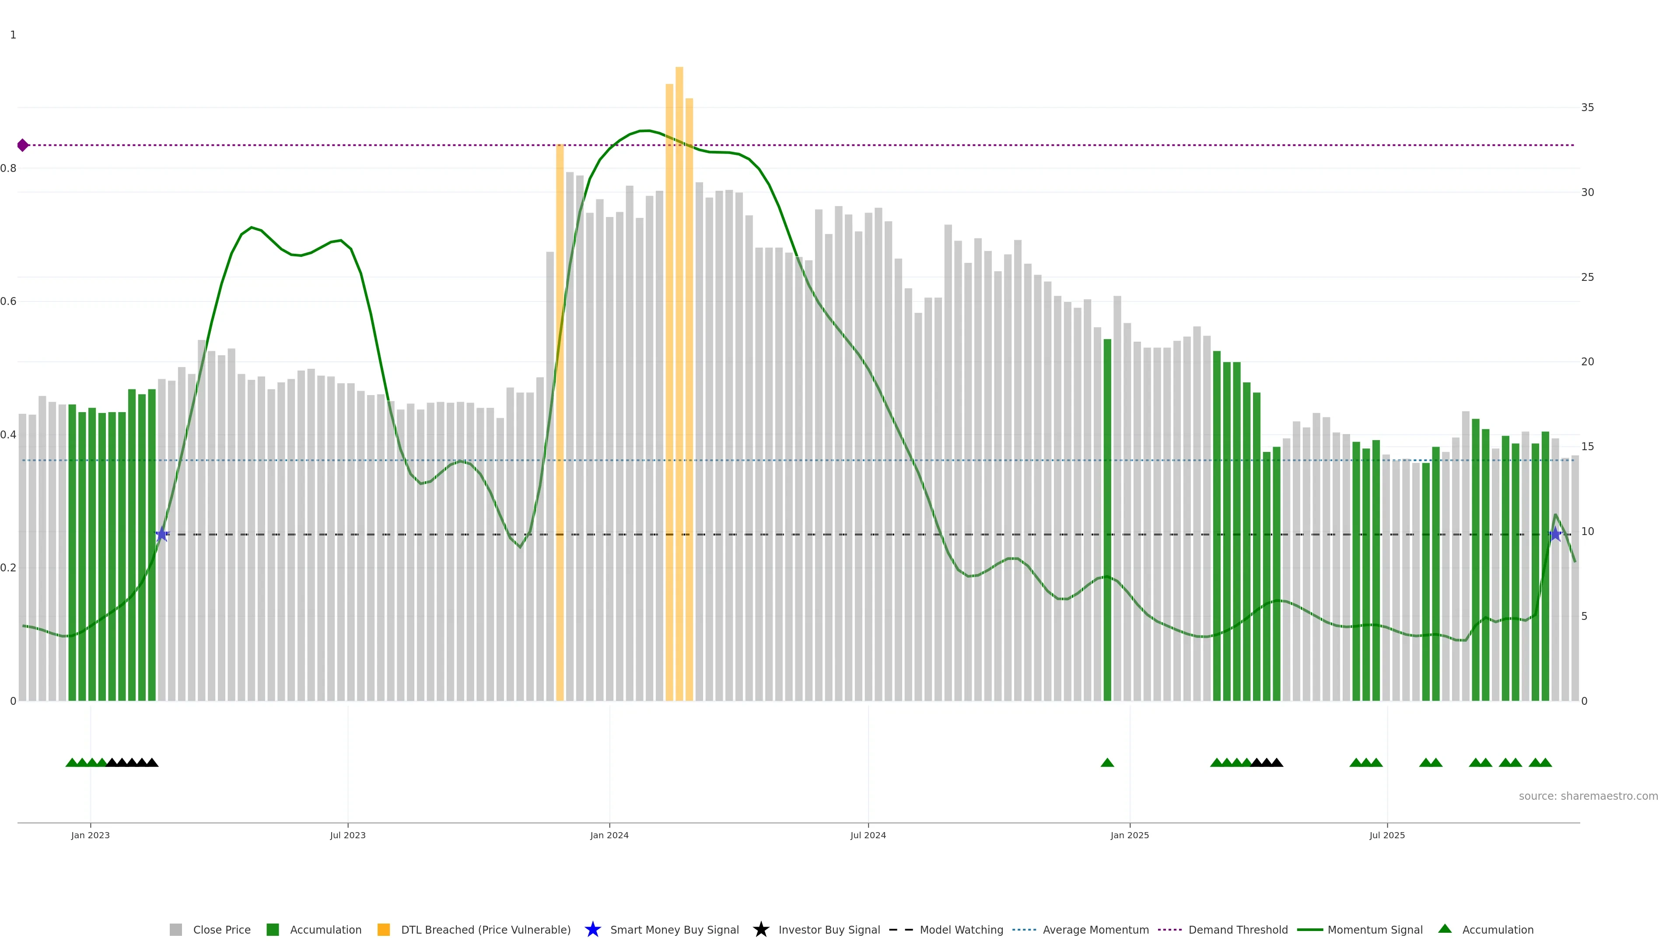Click the purple Demand Threshold diamond marker

pos(23,145)
